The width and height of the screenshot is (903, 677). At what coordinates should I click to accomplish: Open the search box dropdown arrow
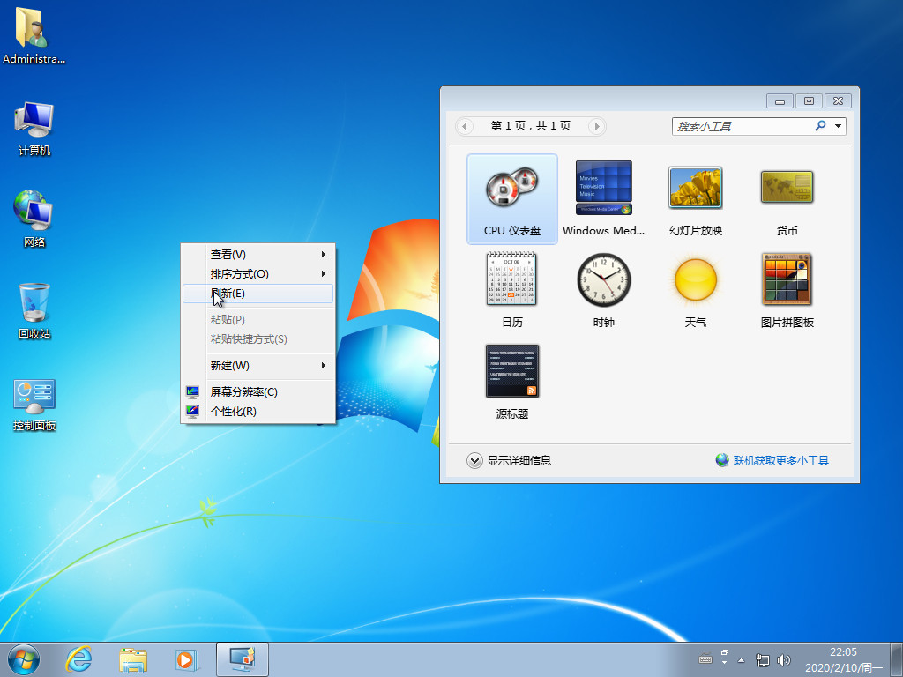(x=834, y=126)
